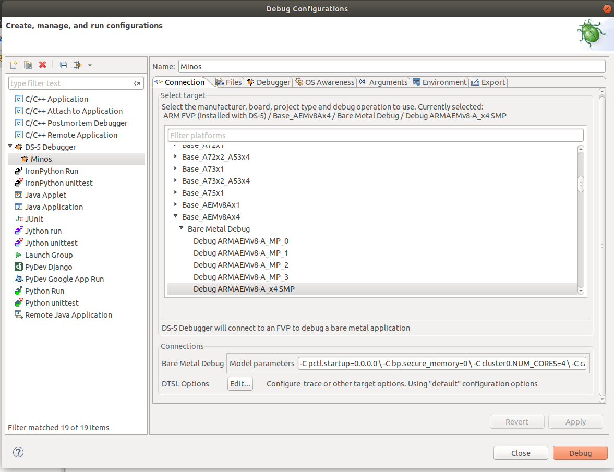Click the Name input field
Viewport: 614px width, 472px height.
coord(365,66)
